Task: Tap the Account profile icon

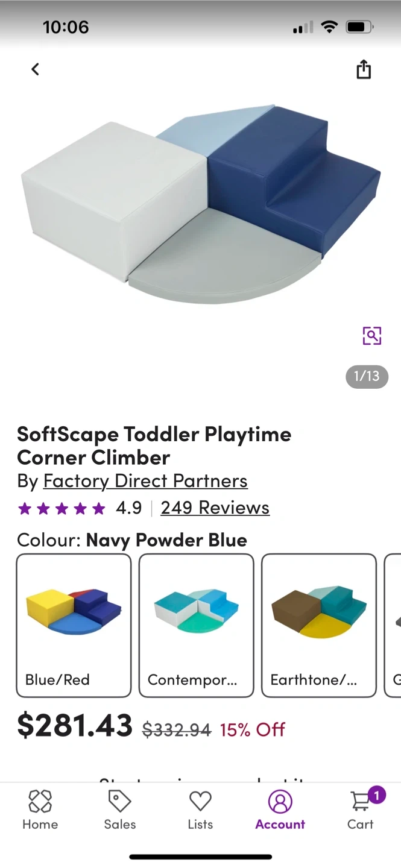Action: click(280, 802)
